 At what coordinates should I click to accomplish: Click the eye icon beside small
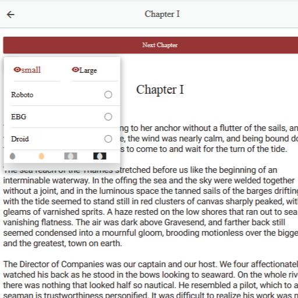coord(17,70)
